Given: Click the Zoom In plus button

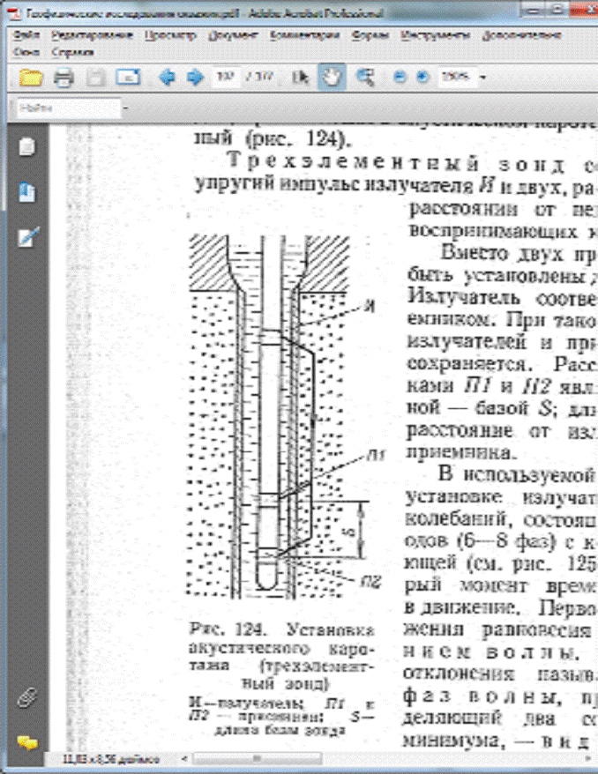Looking at the screenshot, I should coord(421,78).
